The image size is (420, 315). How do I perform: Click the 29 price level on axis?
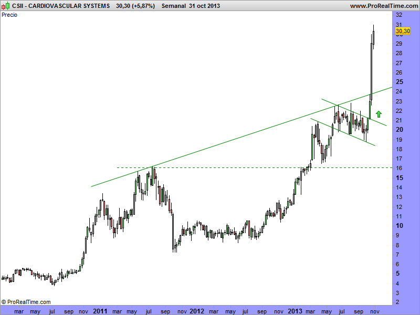(399, 44)
